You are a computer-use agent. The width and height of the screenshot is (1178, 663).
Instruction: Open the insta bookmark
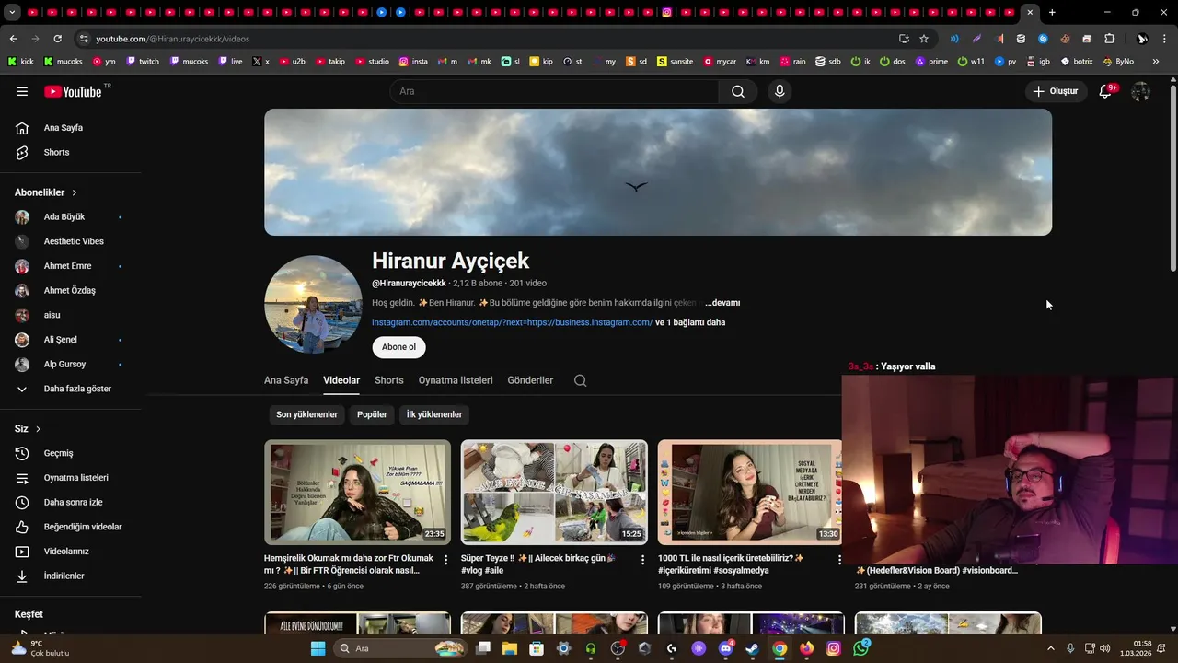tap(413, 61)
